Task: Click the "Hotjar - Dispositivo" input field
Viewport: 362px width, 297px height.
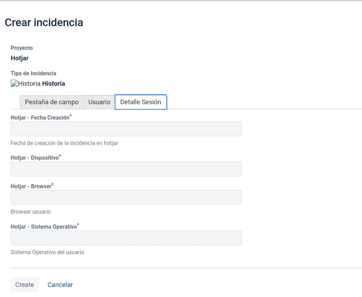Action: click(126, 169)
